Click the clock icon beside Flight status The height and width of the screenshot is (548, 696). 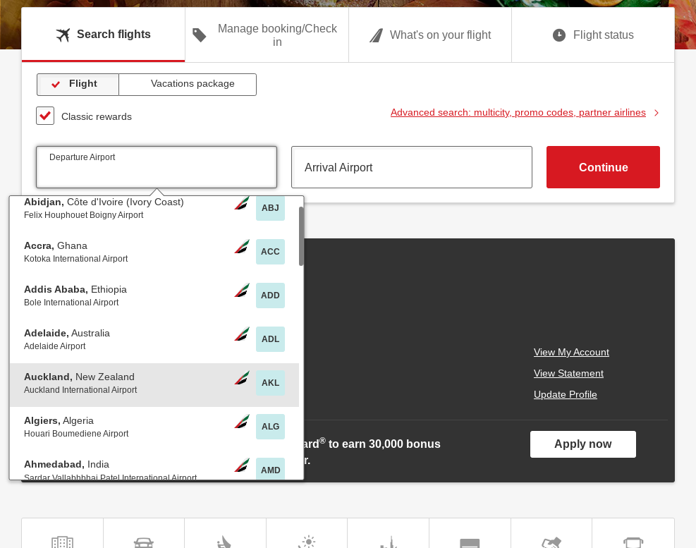coord(558,35)
